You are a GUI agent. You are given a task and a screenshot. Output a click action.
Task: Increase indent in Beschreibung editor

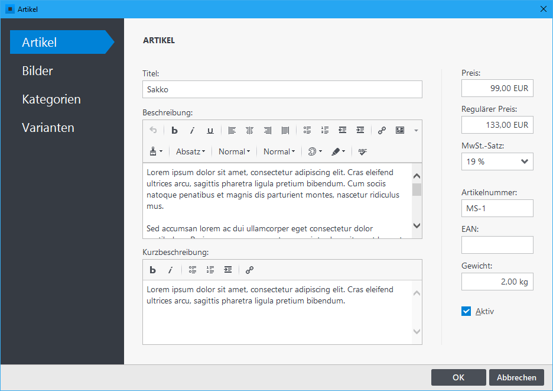click(360, 130)
